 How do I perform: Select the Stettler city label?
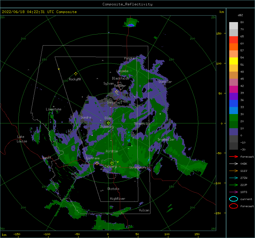pos(165,82)
